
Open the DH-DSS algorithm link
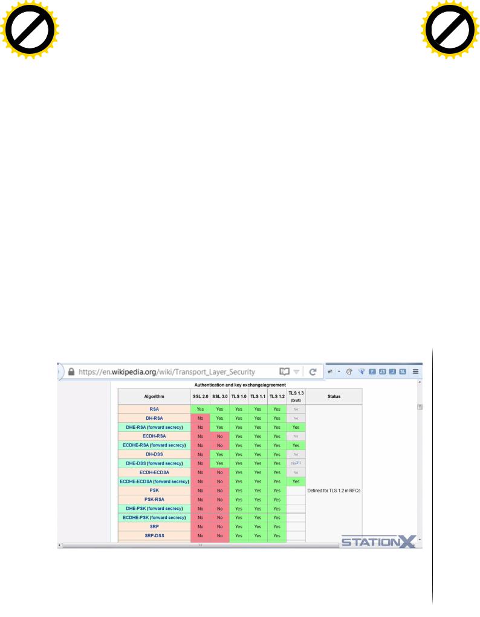point(154,454)
